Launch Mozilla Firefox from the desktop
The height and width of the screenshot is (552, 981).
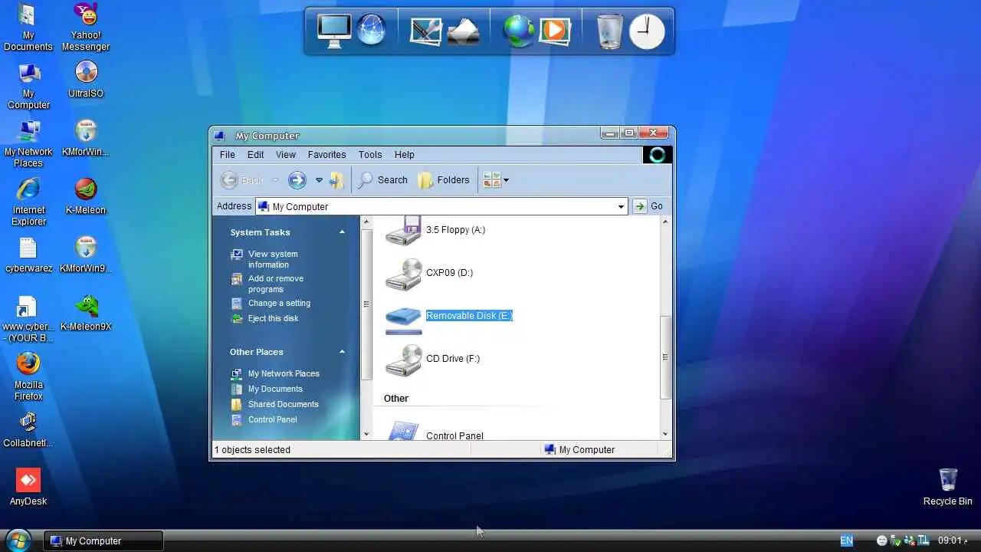(28, 377)
